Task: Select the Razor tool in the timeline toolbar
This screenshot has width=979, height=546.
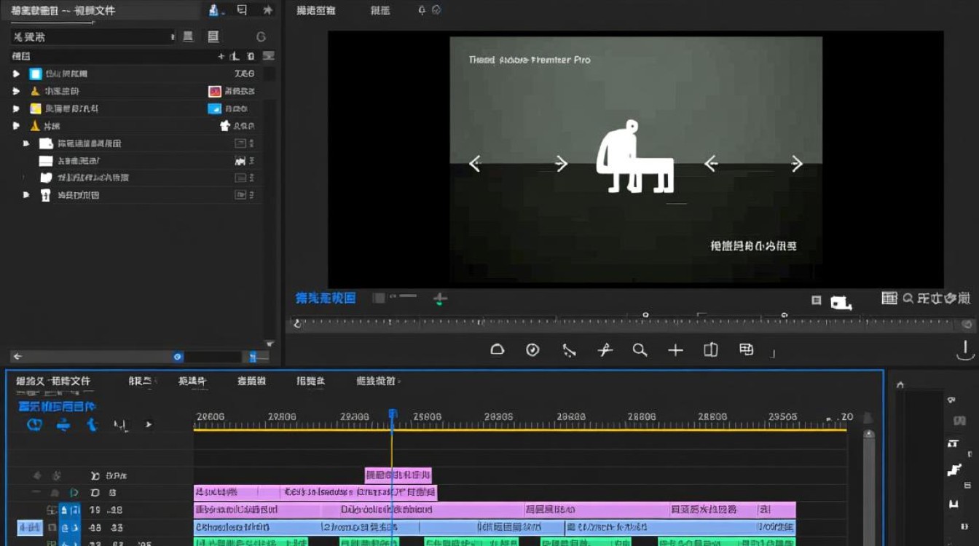Action: click(x=605, y=350)
